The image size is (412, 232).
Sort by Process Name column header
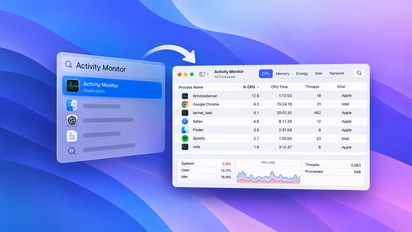(191, 87)
